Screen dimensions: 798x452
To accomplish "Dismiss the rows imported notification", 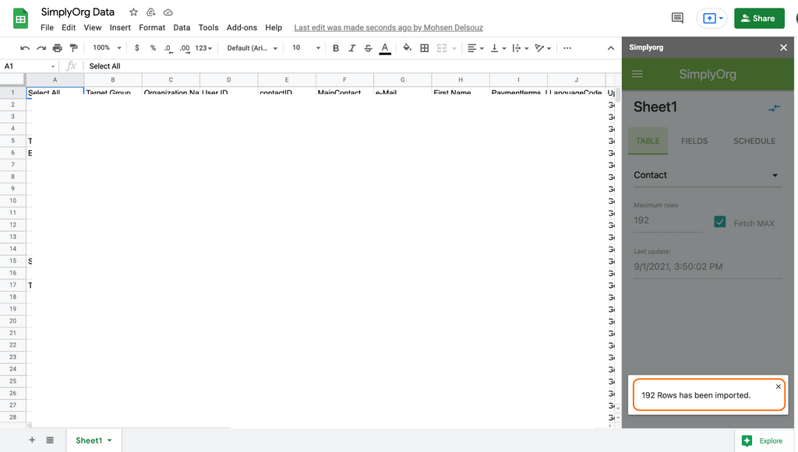I will tap(779, 387).
